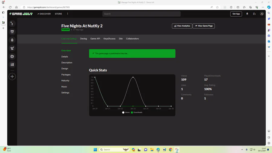Select Description in the left menu
This screenshot has height=153, width=272.
tap(67, 63)
